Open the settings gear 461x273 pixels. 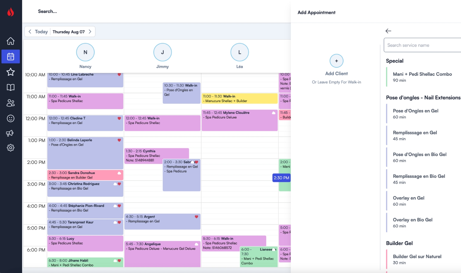(x=11, y=148)
